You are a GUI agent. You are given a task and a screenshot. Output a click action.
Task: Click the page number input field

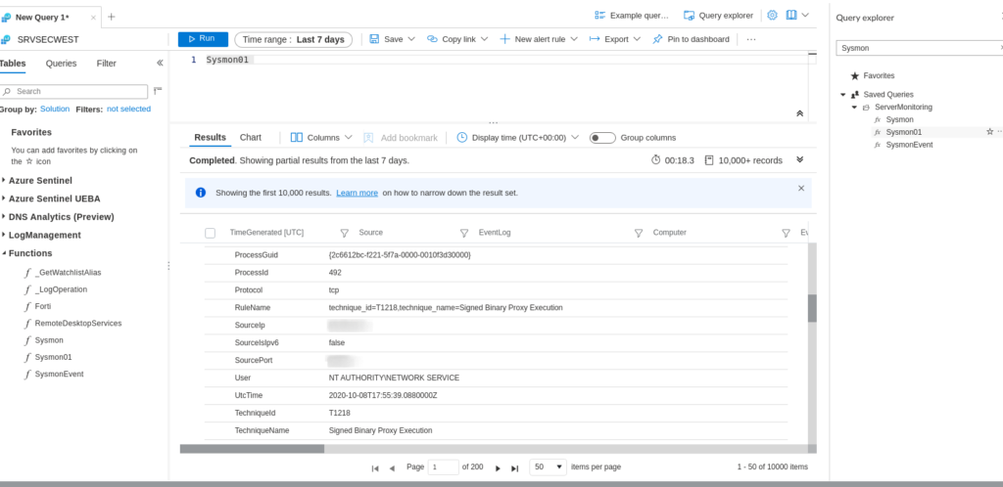tap(444, 467)
